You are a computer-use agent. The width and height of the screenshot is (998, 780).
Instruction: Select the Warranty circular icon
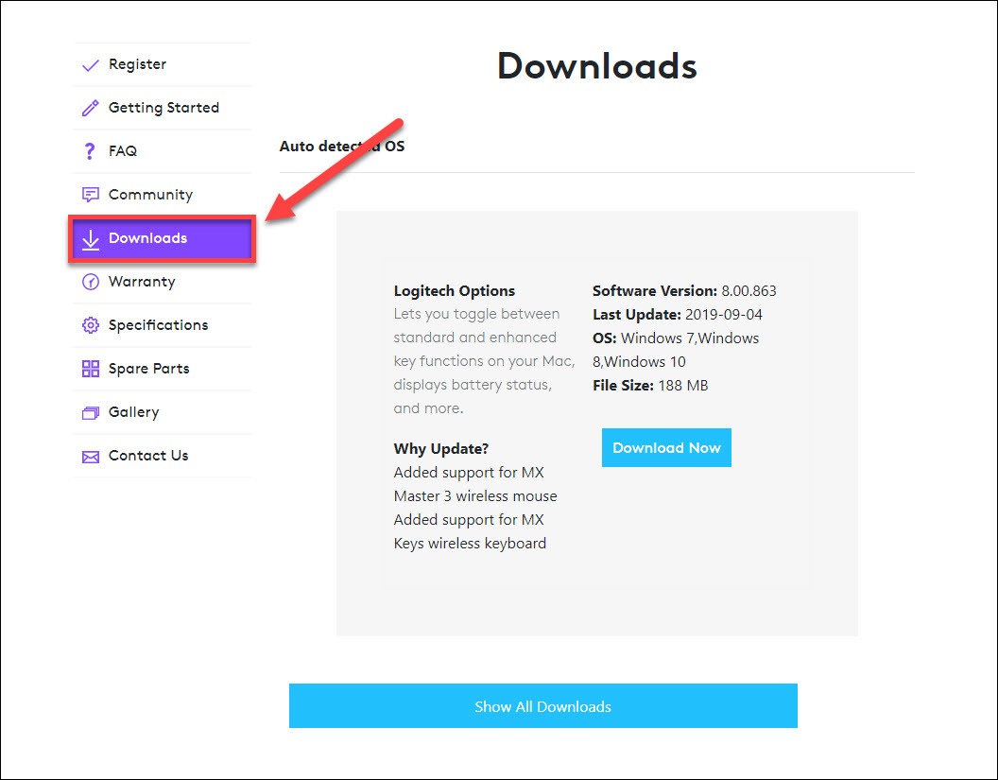point(90,282)
